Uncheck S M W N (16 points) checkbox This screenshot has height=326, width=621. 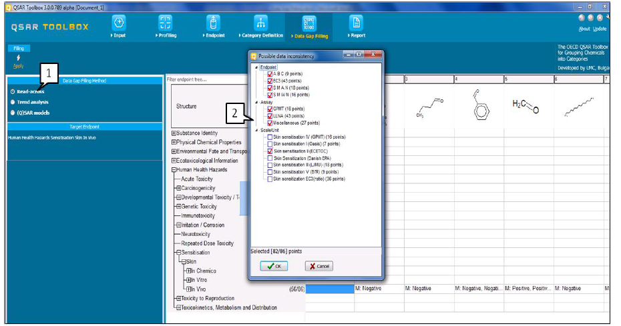point(270,95)
